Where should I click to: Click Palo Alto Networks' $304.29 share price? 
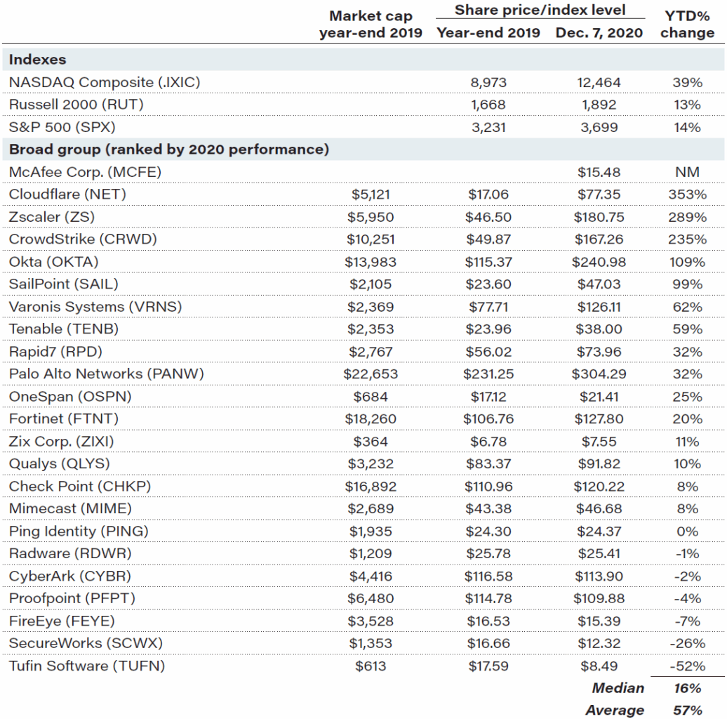[x=599, y=374]
